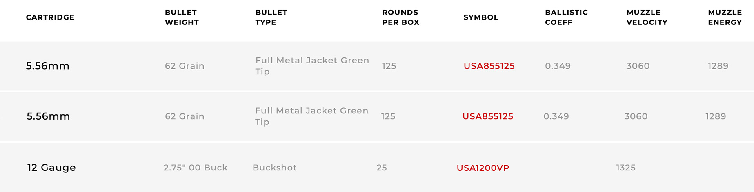Viewport: 754px width, 192px height.
Task: Select the Symbol column header
Action: tap(481, 17)
